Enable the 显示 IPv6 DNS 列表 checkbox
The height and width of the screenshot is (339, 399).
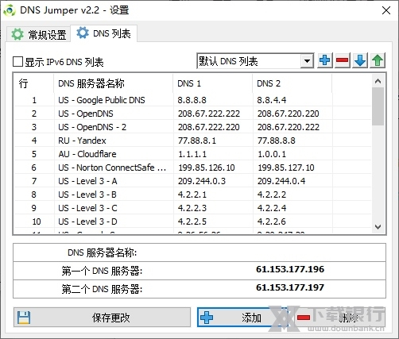(x=17, y=62)
